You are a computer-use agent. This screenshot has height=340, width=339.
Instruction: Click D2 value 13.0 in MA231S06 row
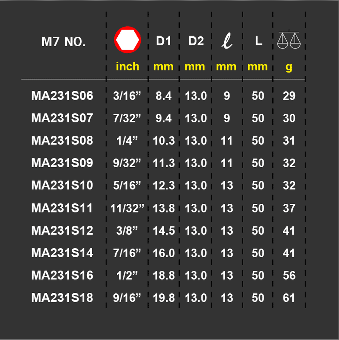pyautogui.click(x=196, y=96)
